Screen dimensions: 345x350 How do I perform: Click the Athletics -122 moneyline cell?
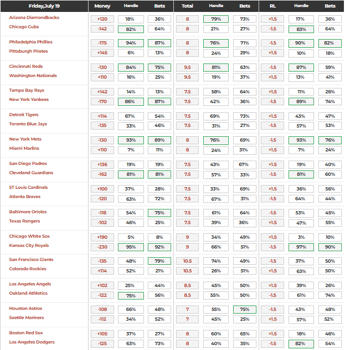pos(102,295)
